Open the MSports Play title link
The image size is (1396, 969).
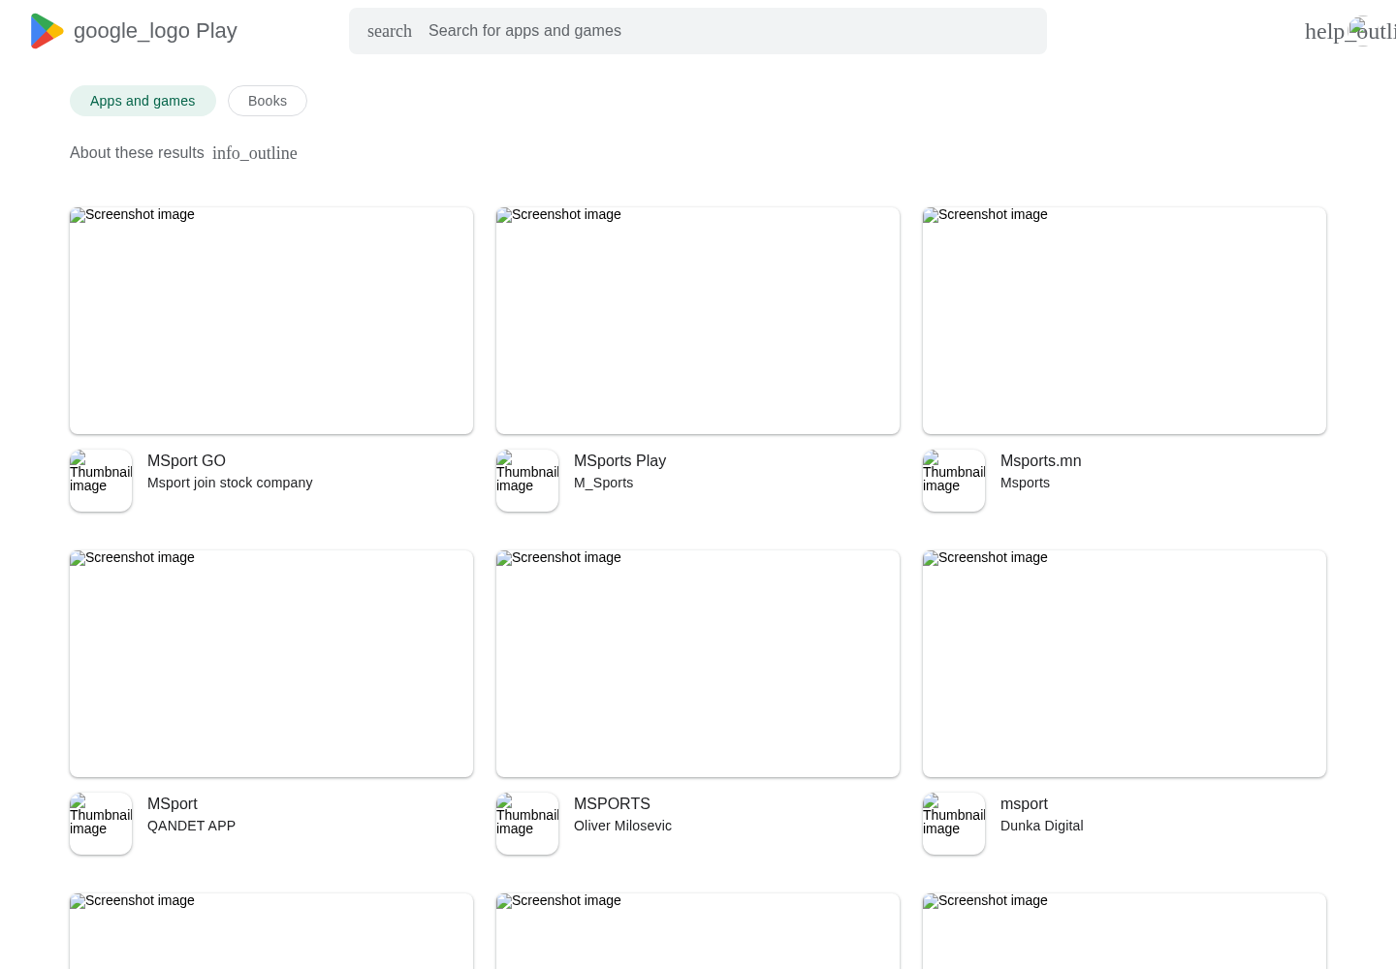click(x=619, y=461)
